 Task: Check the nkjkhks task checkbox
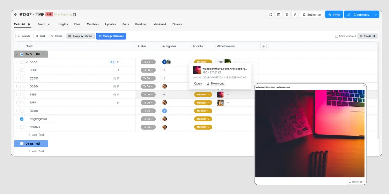tap(22, 127)
